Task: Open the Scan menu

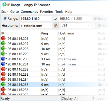Action: (5, 12)
